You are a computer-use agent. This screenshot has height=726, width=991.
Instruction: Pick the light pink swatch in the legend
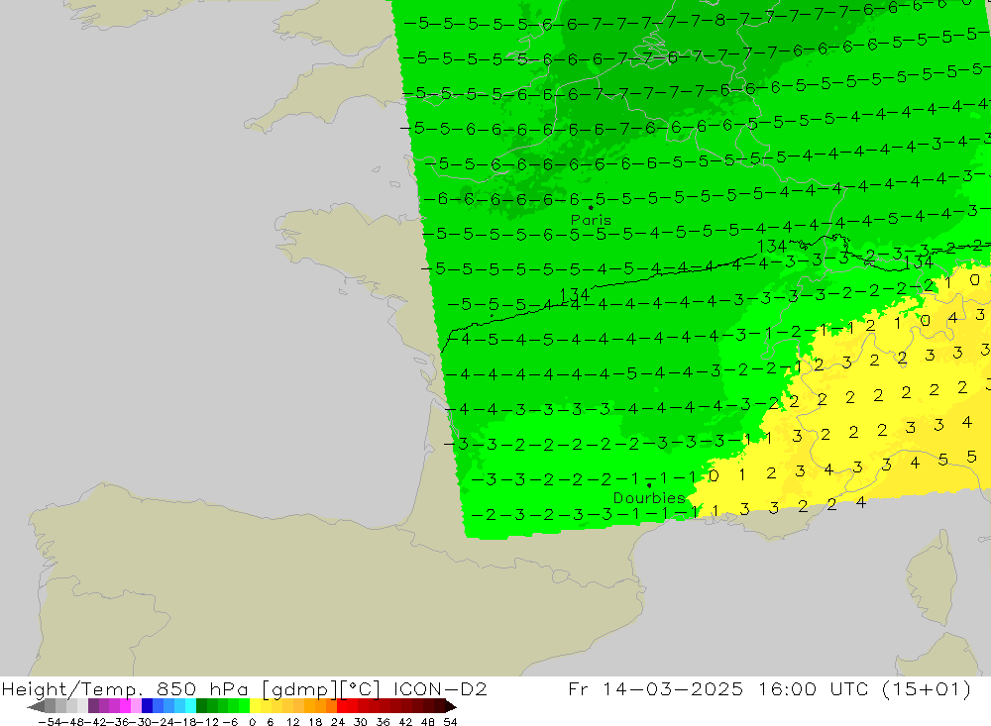(x=136, y=706)
